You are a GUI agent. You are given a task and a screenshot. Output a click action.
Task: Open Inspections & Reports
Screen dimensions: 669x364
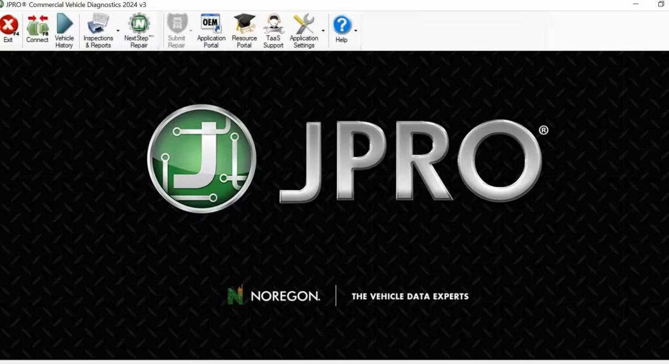(98, 25)
